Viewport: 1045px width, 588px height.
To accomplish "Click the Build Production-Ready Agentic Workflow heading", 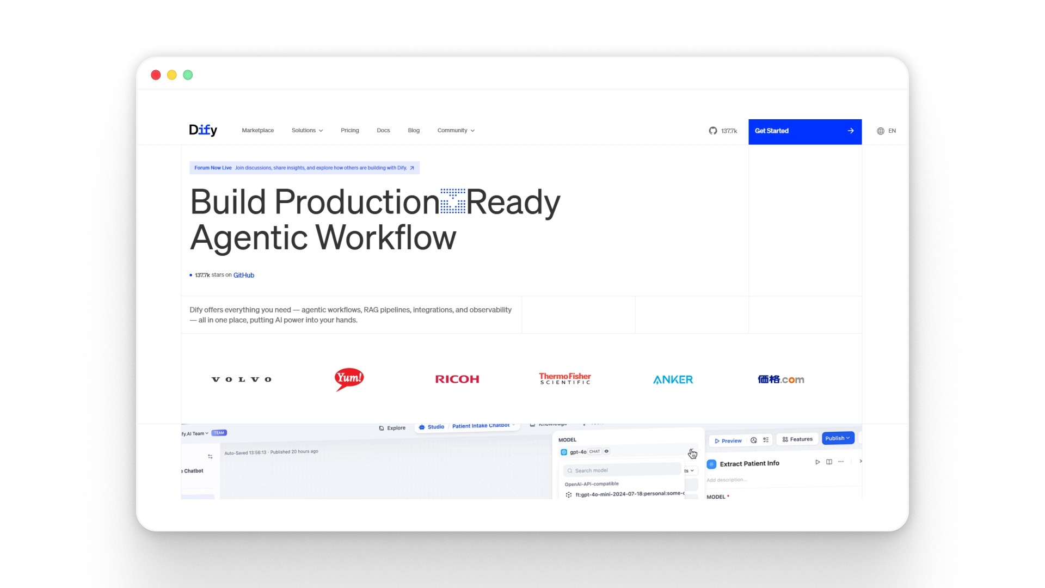I will pos(375,220).
